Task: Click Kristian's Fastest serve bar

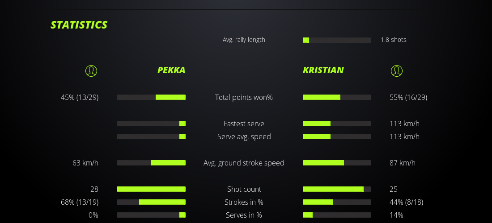Action: click(x=337, y=124)
